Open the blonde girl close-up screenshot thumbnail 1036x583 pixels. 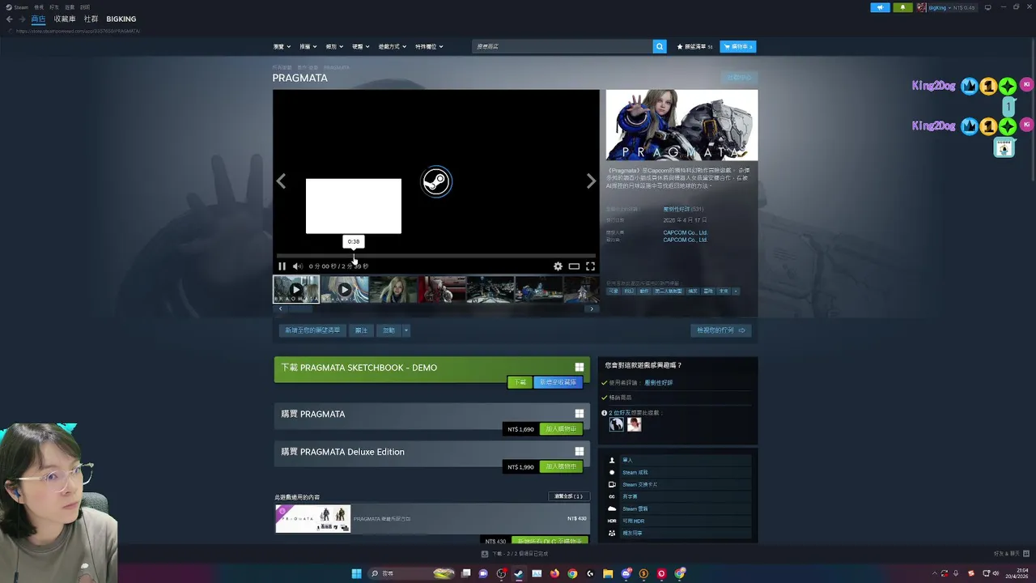tap(393, 289)
